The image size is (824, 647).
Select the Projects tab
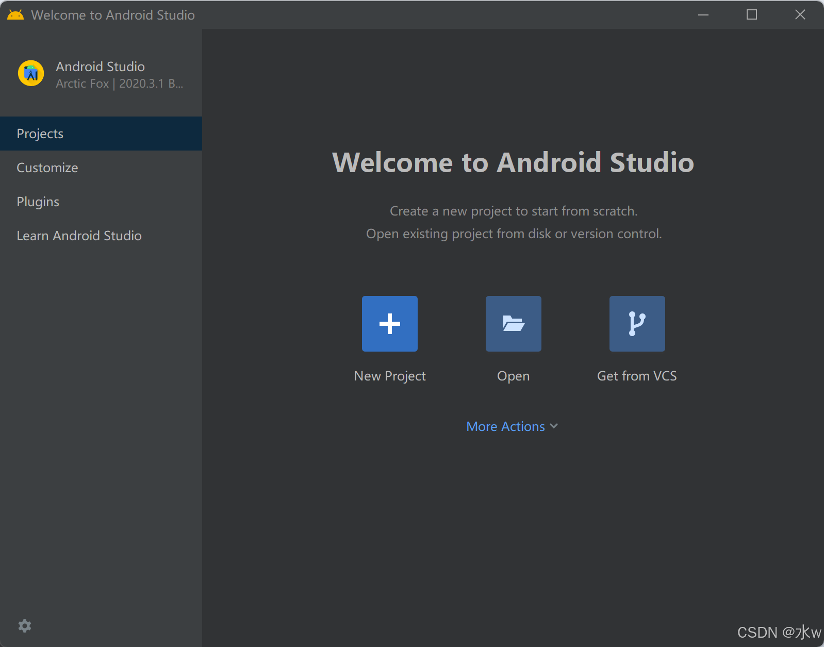[101, 134]
